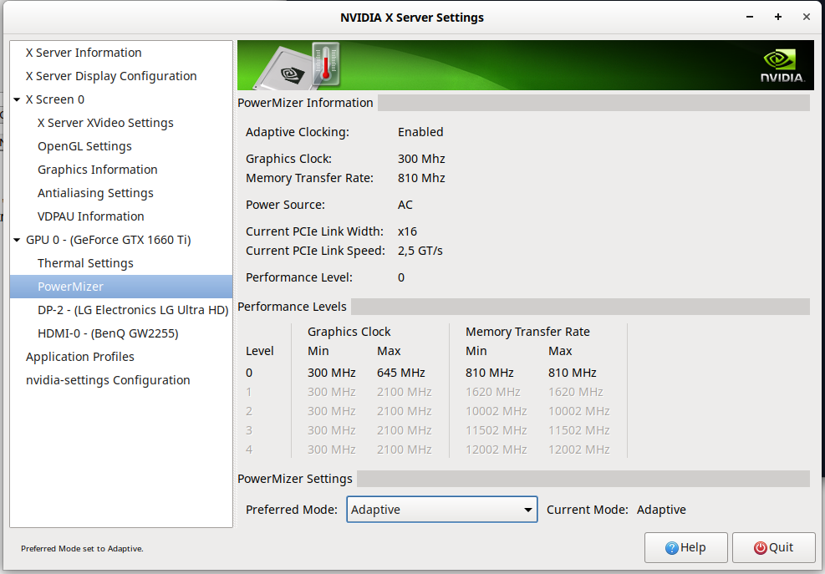Click the Memory Transfer Rate column header

[527, 332]
